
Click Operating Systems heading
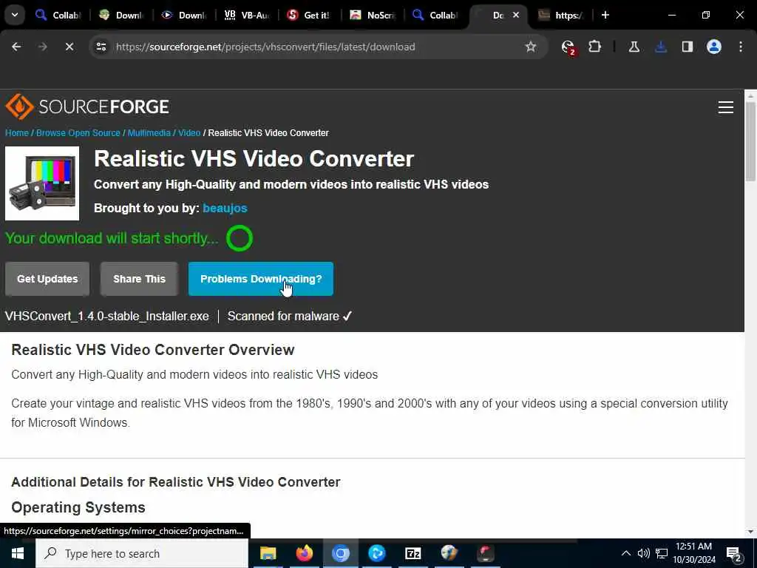[78, 507]
